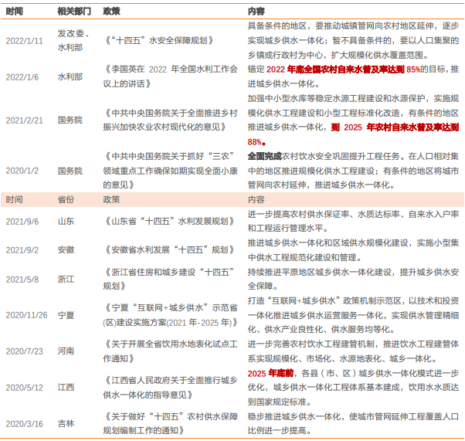Click red text '2025年底前'
The image size is (465, 441).
[270, 373]
